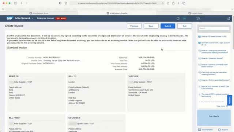Focus the help panel Search field
234x132 pixels.
pyautogui.click(x=214, y=29)
